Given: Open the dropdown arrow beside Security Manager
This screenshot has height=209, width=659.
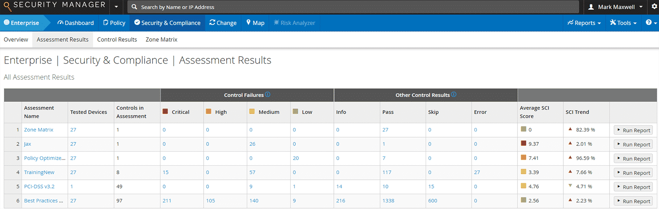Looking at the screenshot, I should 116,7.
